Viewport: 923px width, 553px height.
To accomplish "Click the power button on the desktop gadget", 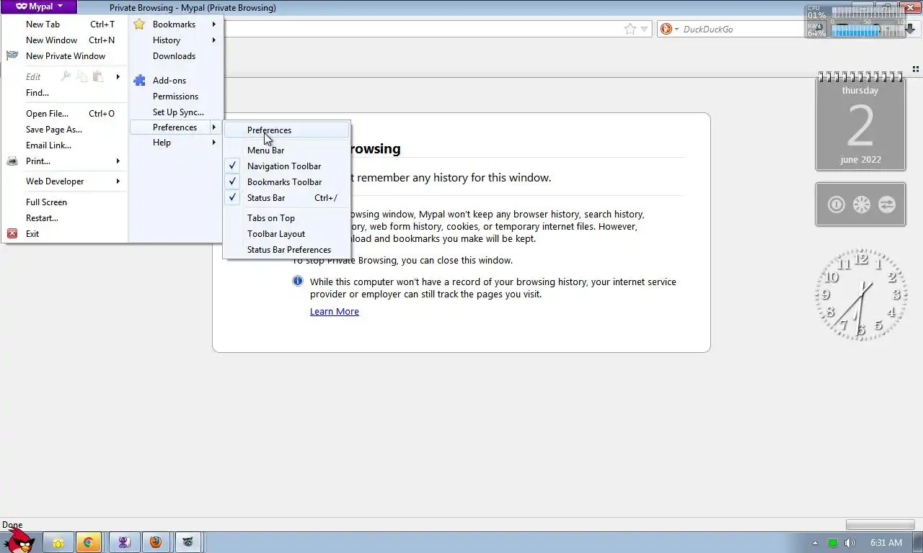I will click(836, 204).
